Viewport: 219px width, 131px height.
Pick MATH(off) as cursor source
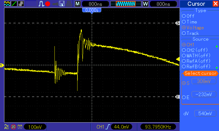[x=196, y=56]
